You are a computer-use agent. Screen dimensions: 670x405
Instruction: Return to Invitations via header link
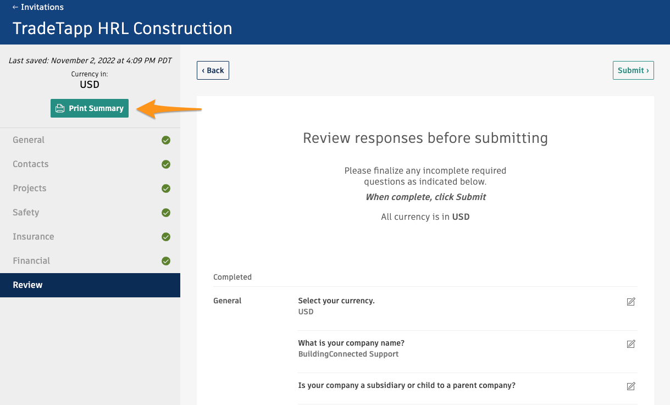38,7
